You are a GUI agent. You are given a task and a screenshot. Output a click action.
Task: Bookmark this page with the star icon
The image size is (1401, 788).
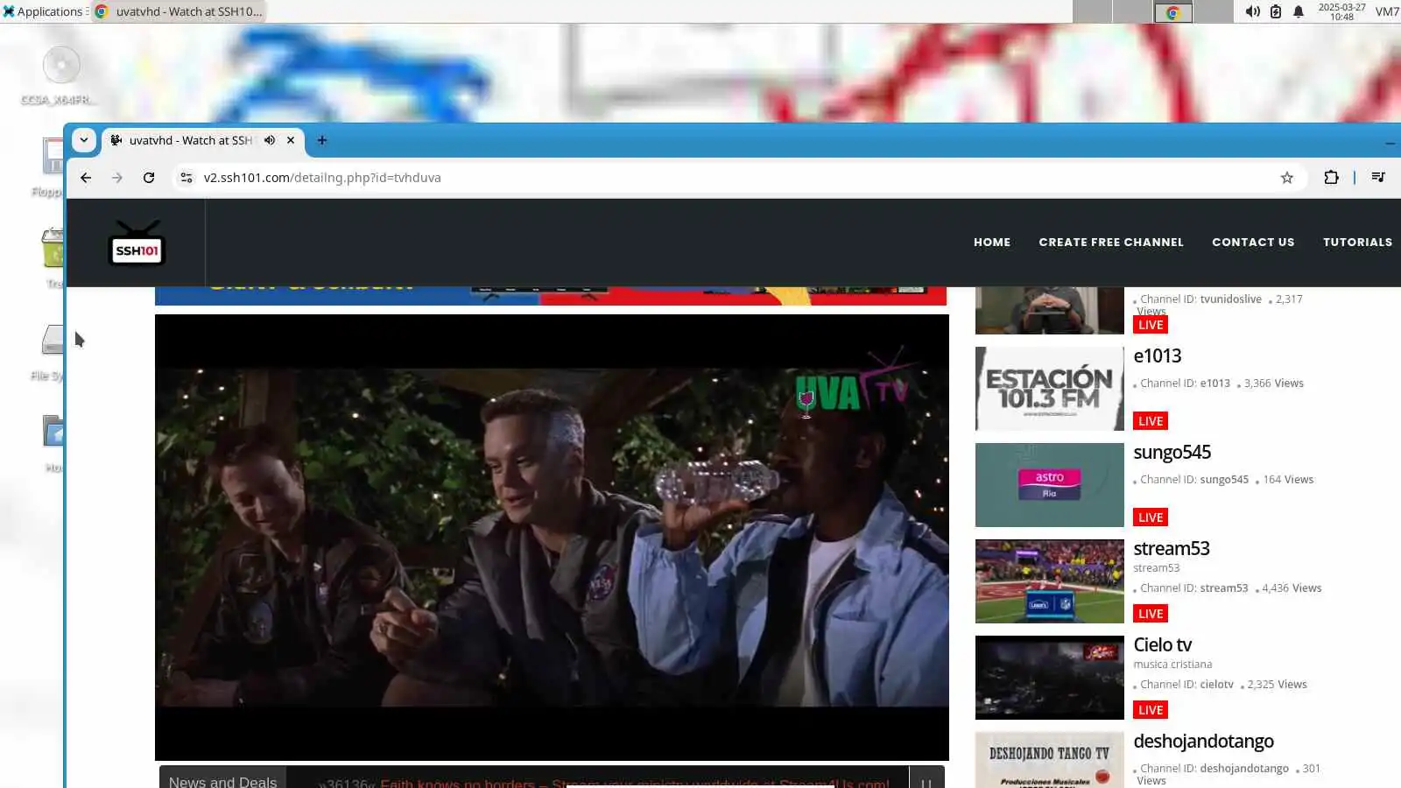(1286, 178)
